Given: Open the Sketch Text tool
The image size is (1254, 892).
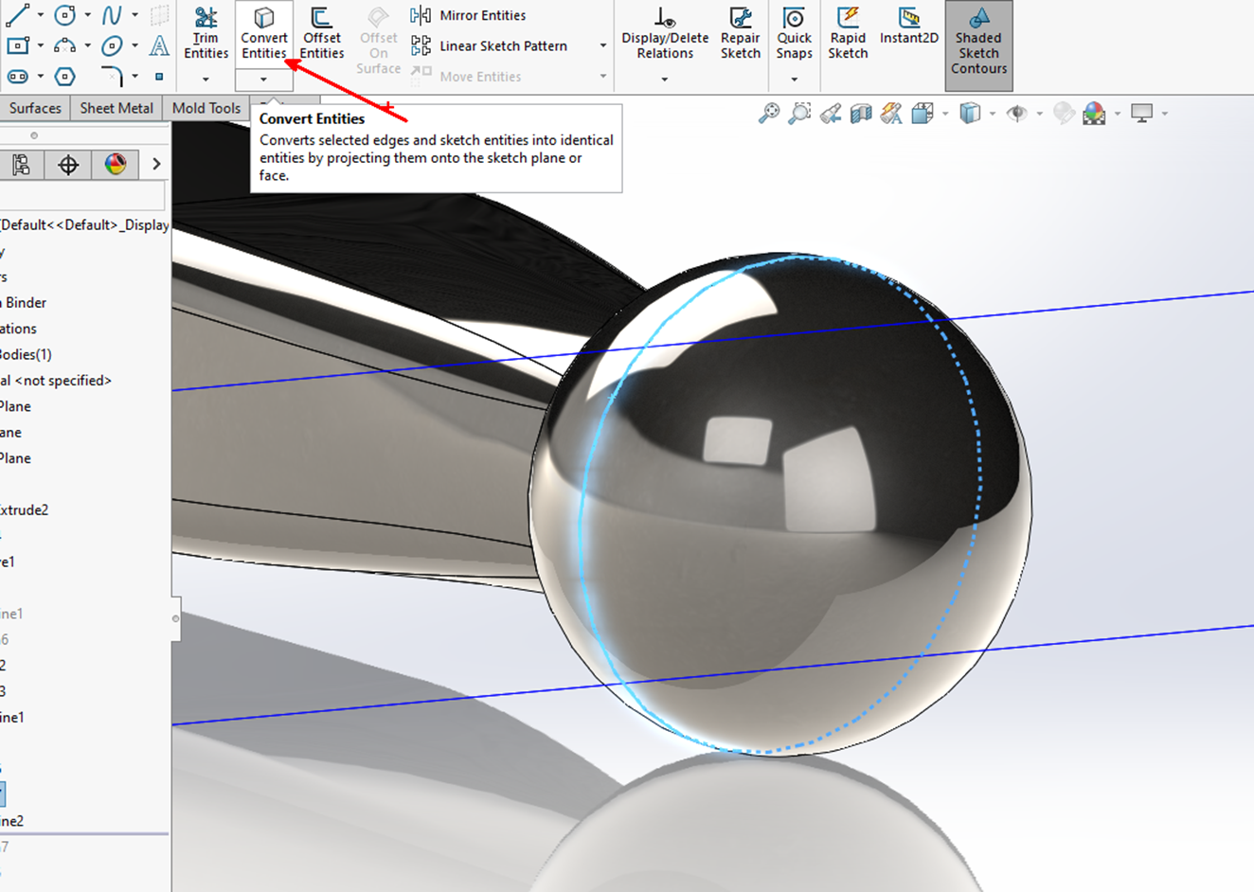Looking at the screenshot, I should (159, 45).
